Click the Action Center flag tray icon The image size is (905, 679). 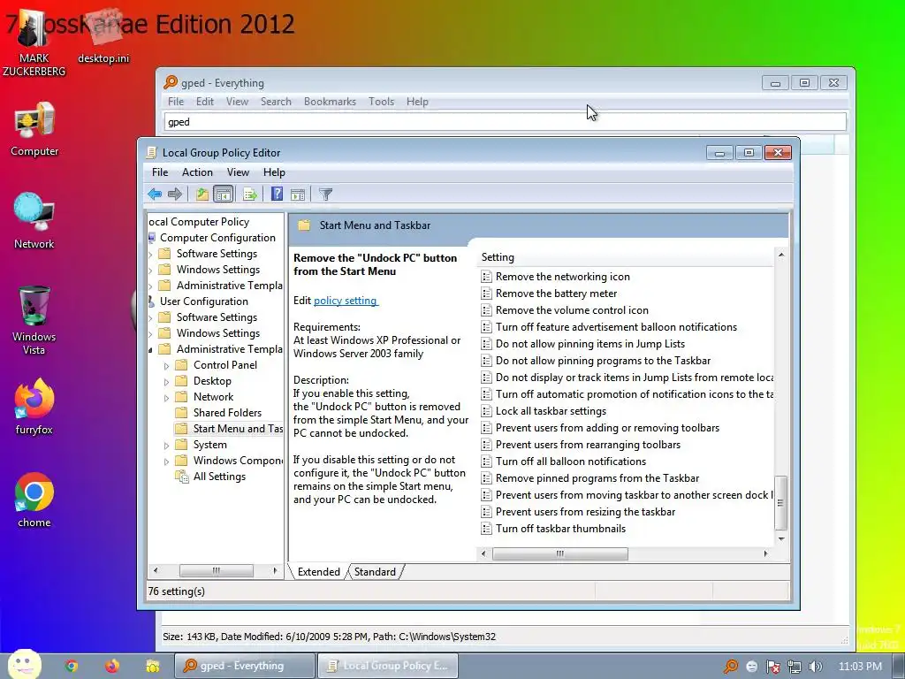(772, 667)
